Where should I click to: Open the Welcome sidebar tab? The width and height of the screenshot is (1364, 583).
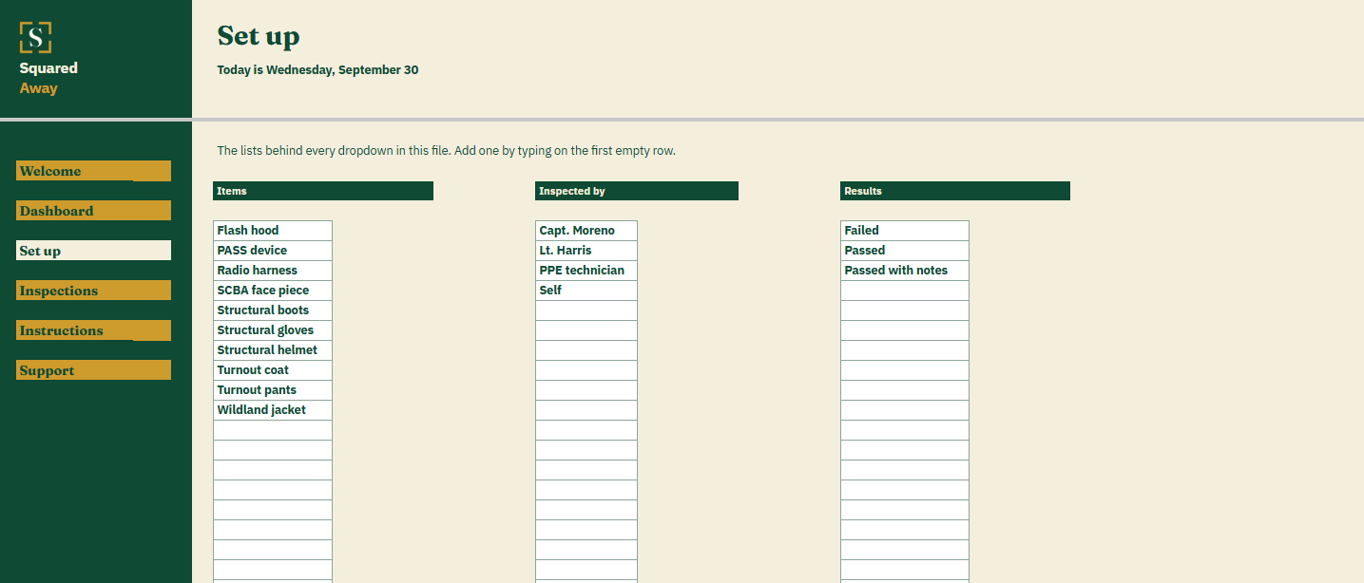tap(93, 171)
